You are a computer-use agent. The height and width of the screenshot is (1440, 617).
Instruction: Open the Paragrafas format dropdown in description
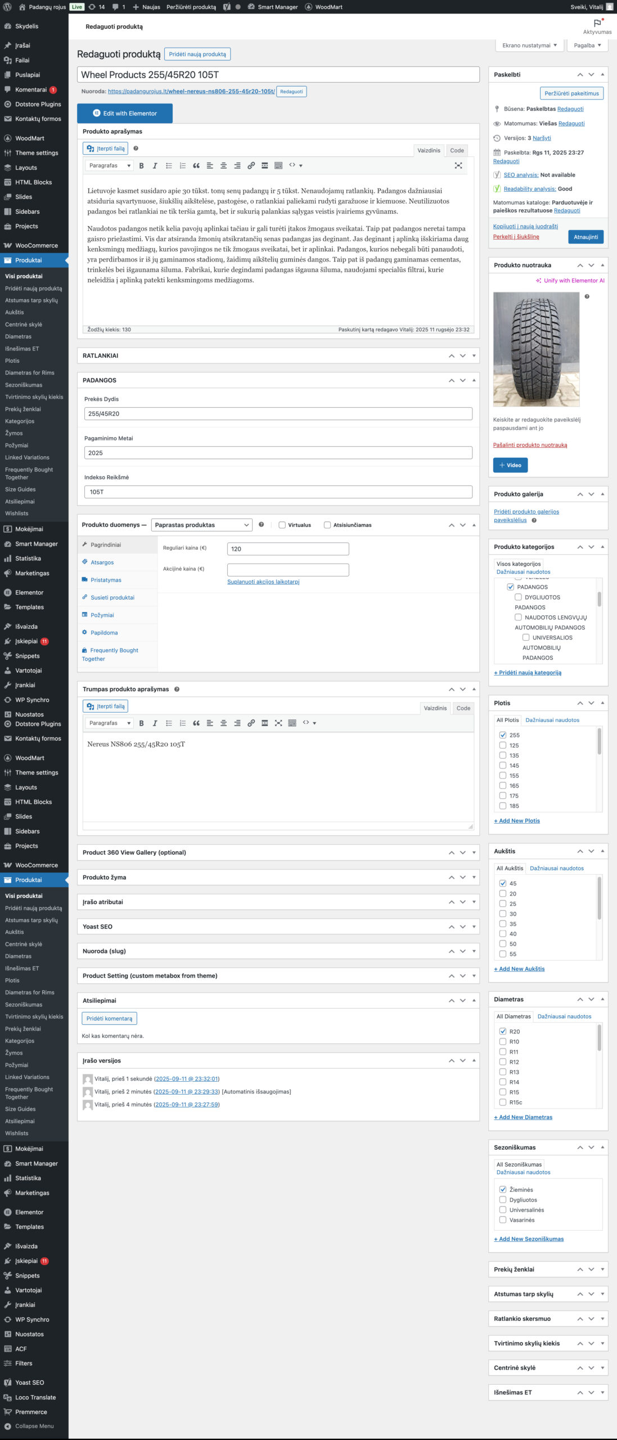109,165
